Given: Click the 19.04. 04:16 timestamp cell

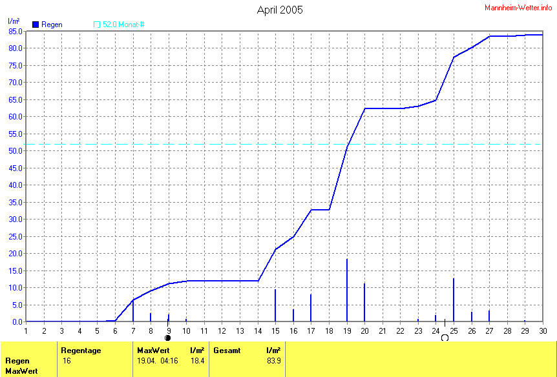Looking at the screenshot, I should click(158, 361).
